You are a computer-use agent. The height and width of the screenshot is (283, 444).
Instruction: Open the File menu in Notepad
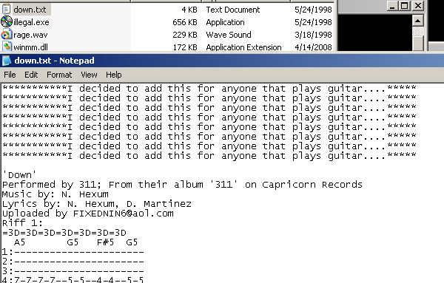pyautogui.click(x=10, y=75)
